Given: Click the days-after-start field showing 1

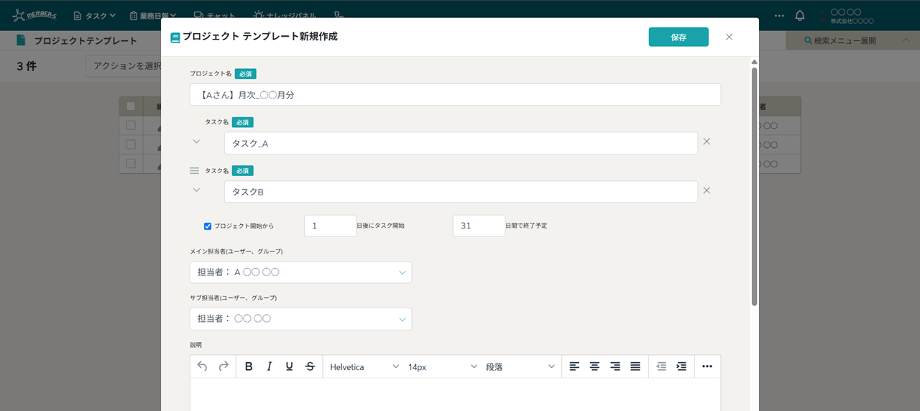Looking at the screenshot, I should coord(330,226).
